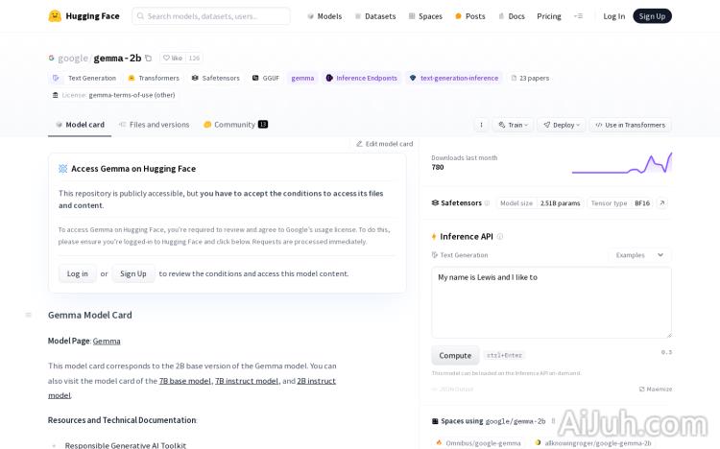
Task: Click the inference text input area
Action: pos(551,302)
